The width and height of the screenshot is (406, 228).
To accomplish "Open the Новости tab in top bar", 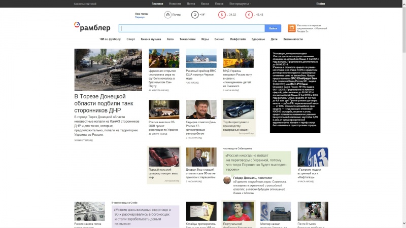I will coord(175,4).
